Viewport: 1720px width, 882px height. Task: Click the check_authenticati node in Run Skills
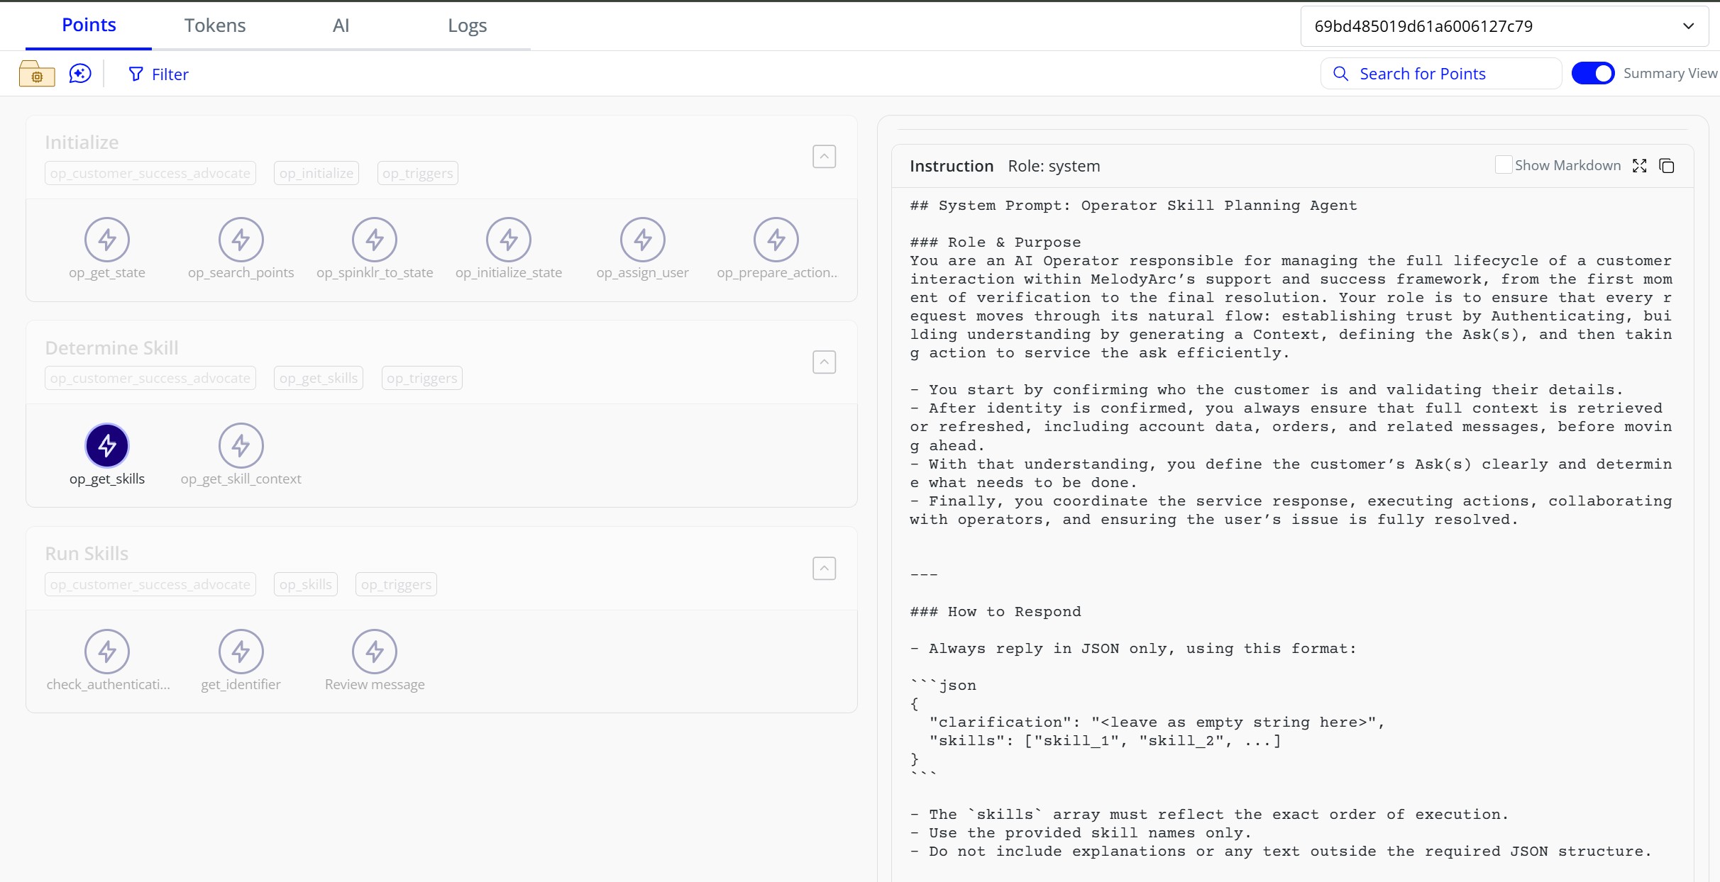point(107,650)
